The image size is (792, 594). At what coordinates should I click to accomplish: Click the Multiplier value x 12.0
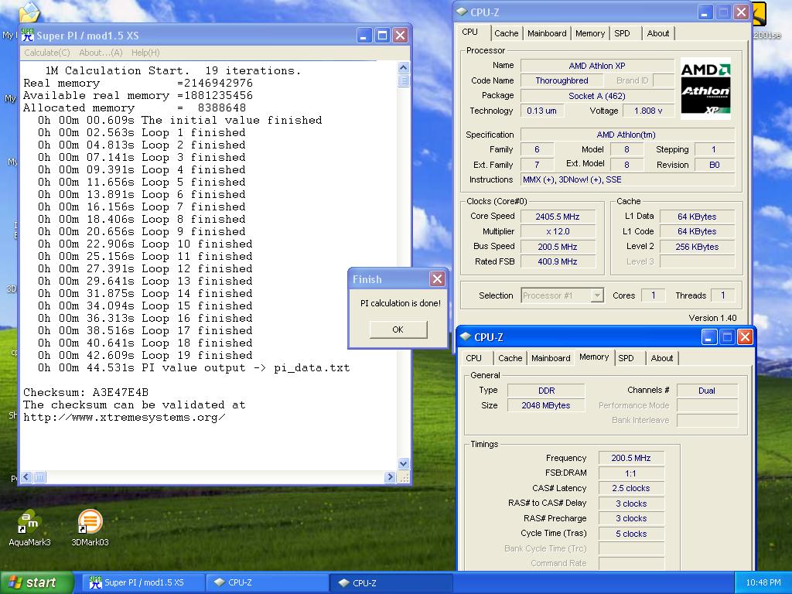(558, 231)
